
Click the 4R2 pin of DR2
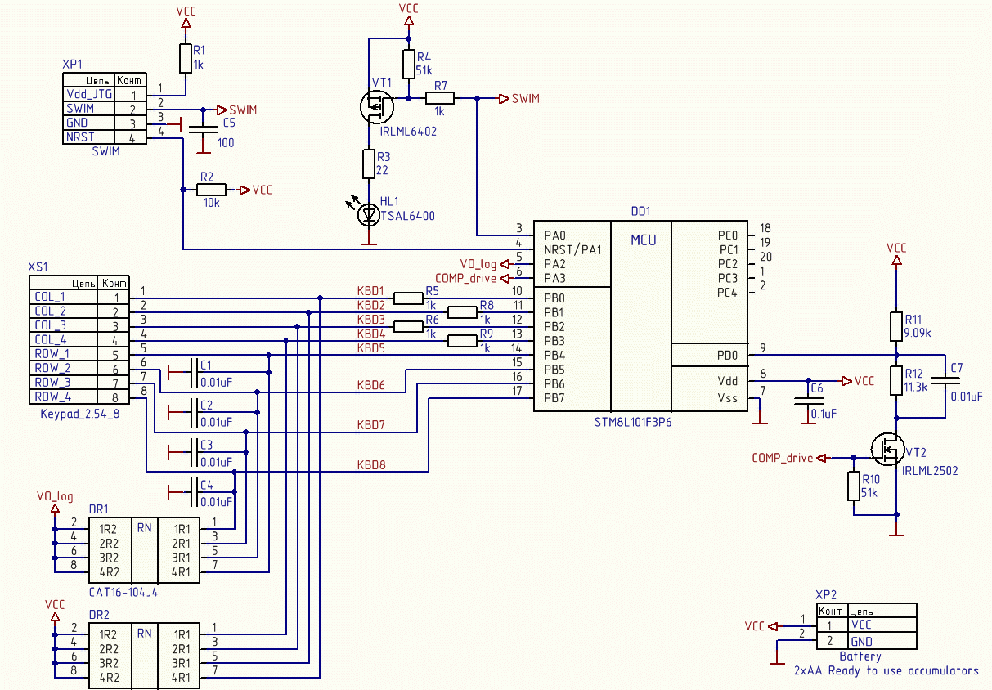tap(108, 678)
